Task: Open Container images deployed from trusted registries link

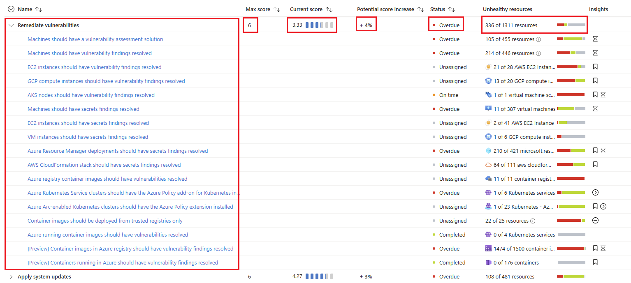Action: pos(105,221)
